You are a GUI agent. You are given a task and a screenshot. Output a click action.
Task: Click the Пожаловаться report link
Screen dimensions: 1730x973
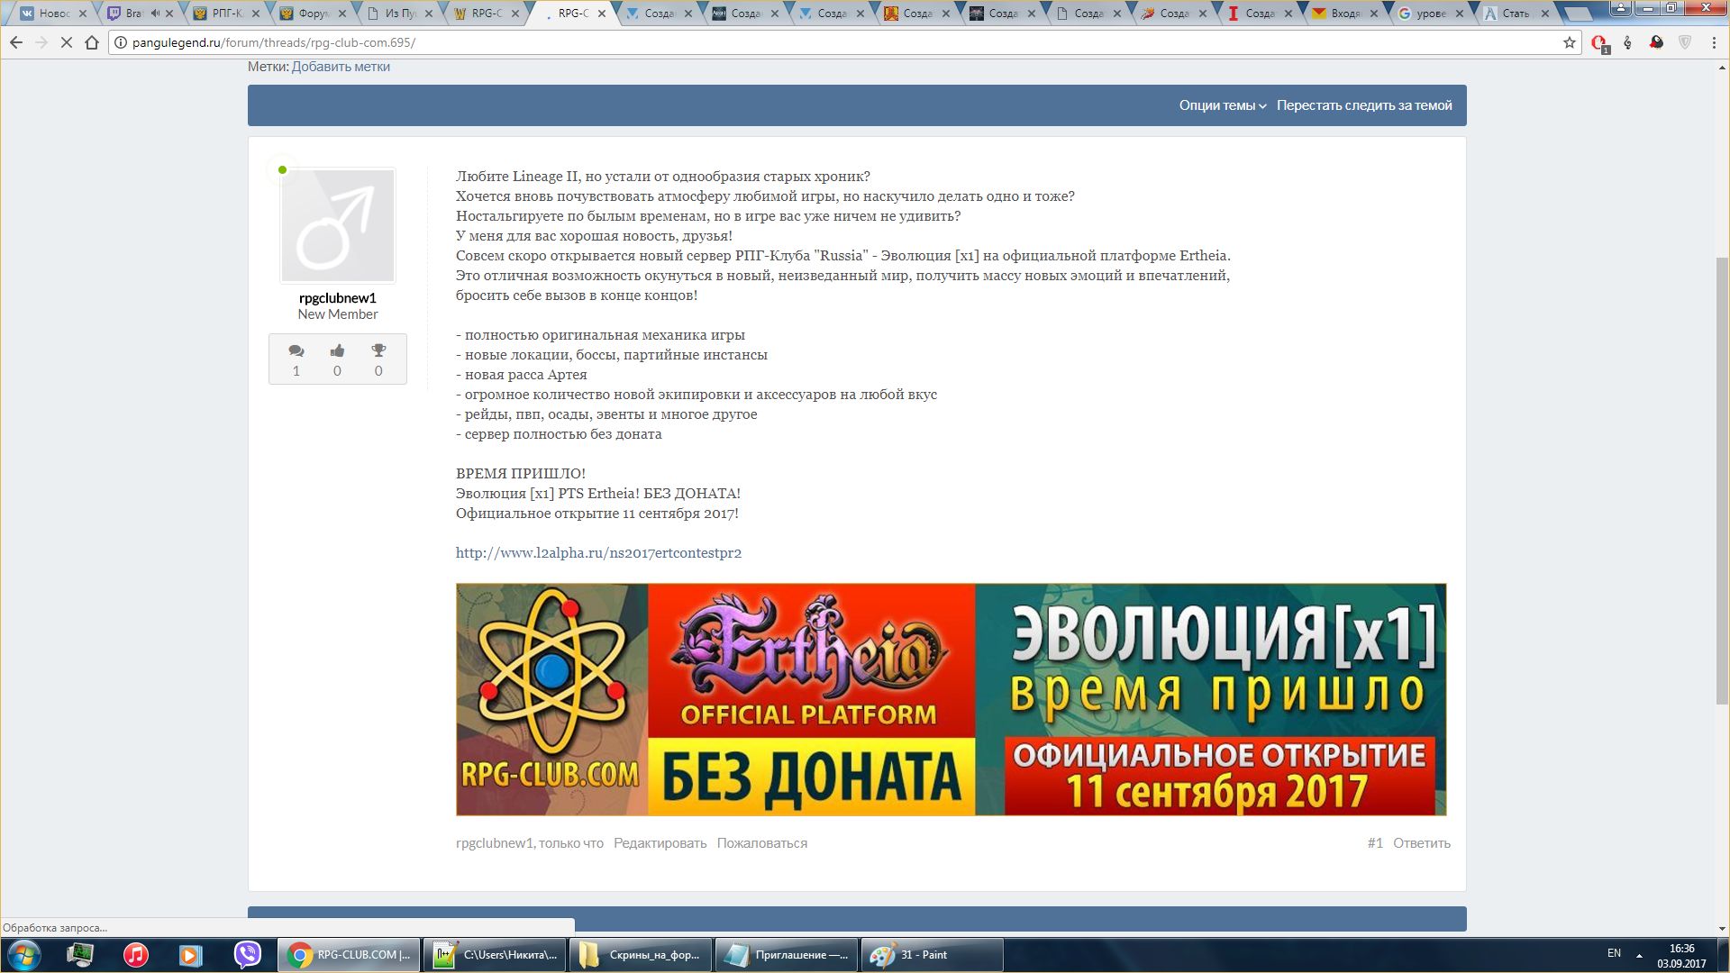pos(762,843)
